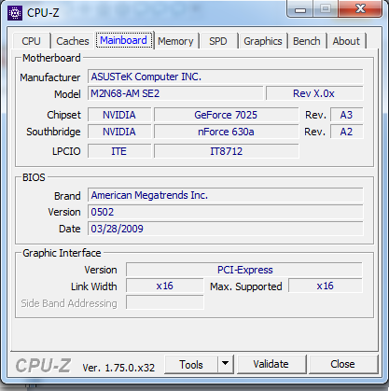Click the Mainboard tab
Viewport: 389px width, 391px height.
coord(124,40)
